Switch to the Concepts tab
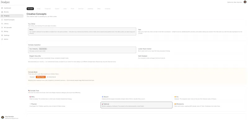Screen dimensions: 248x120 [x=30, y=9]
